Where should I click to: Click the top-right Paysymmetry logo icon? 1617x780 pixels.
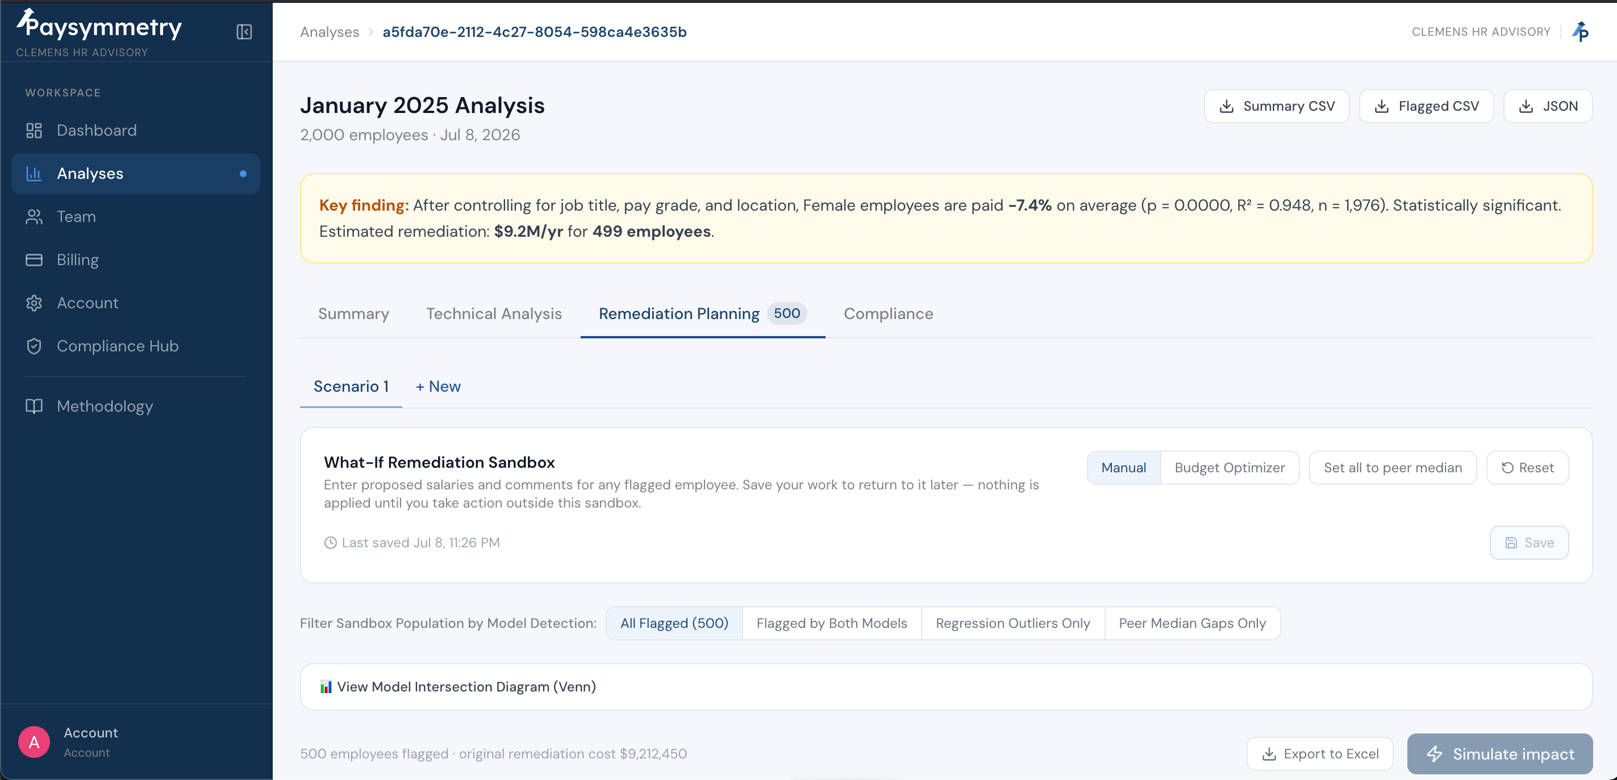(x=1580, y=31)
